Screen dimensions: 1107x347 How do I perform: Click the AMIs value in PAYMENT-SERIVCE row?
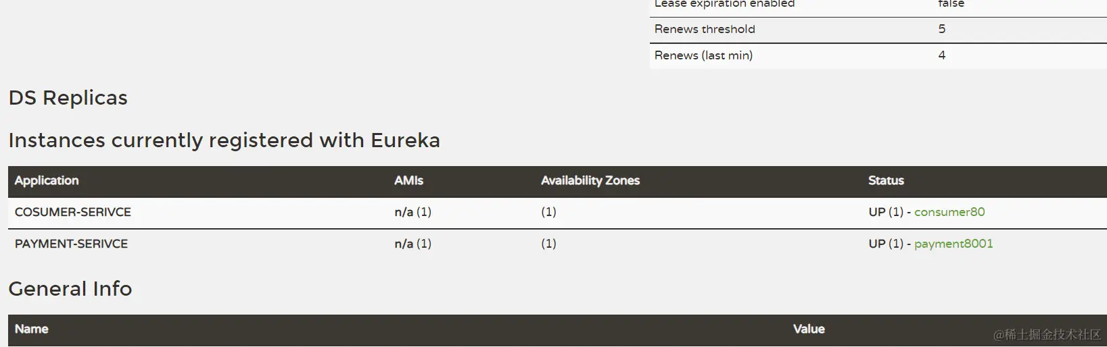413,244
